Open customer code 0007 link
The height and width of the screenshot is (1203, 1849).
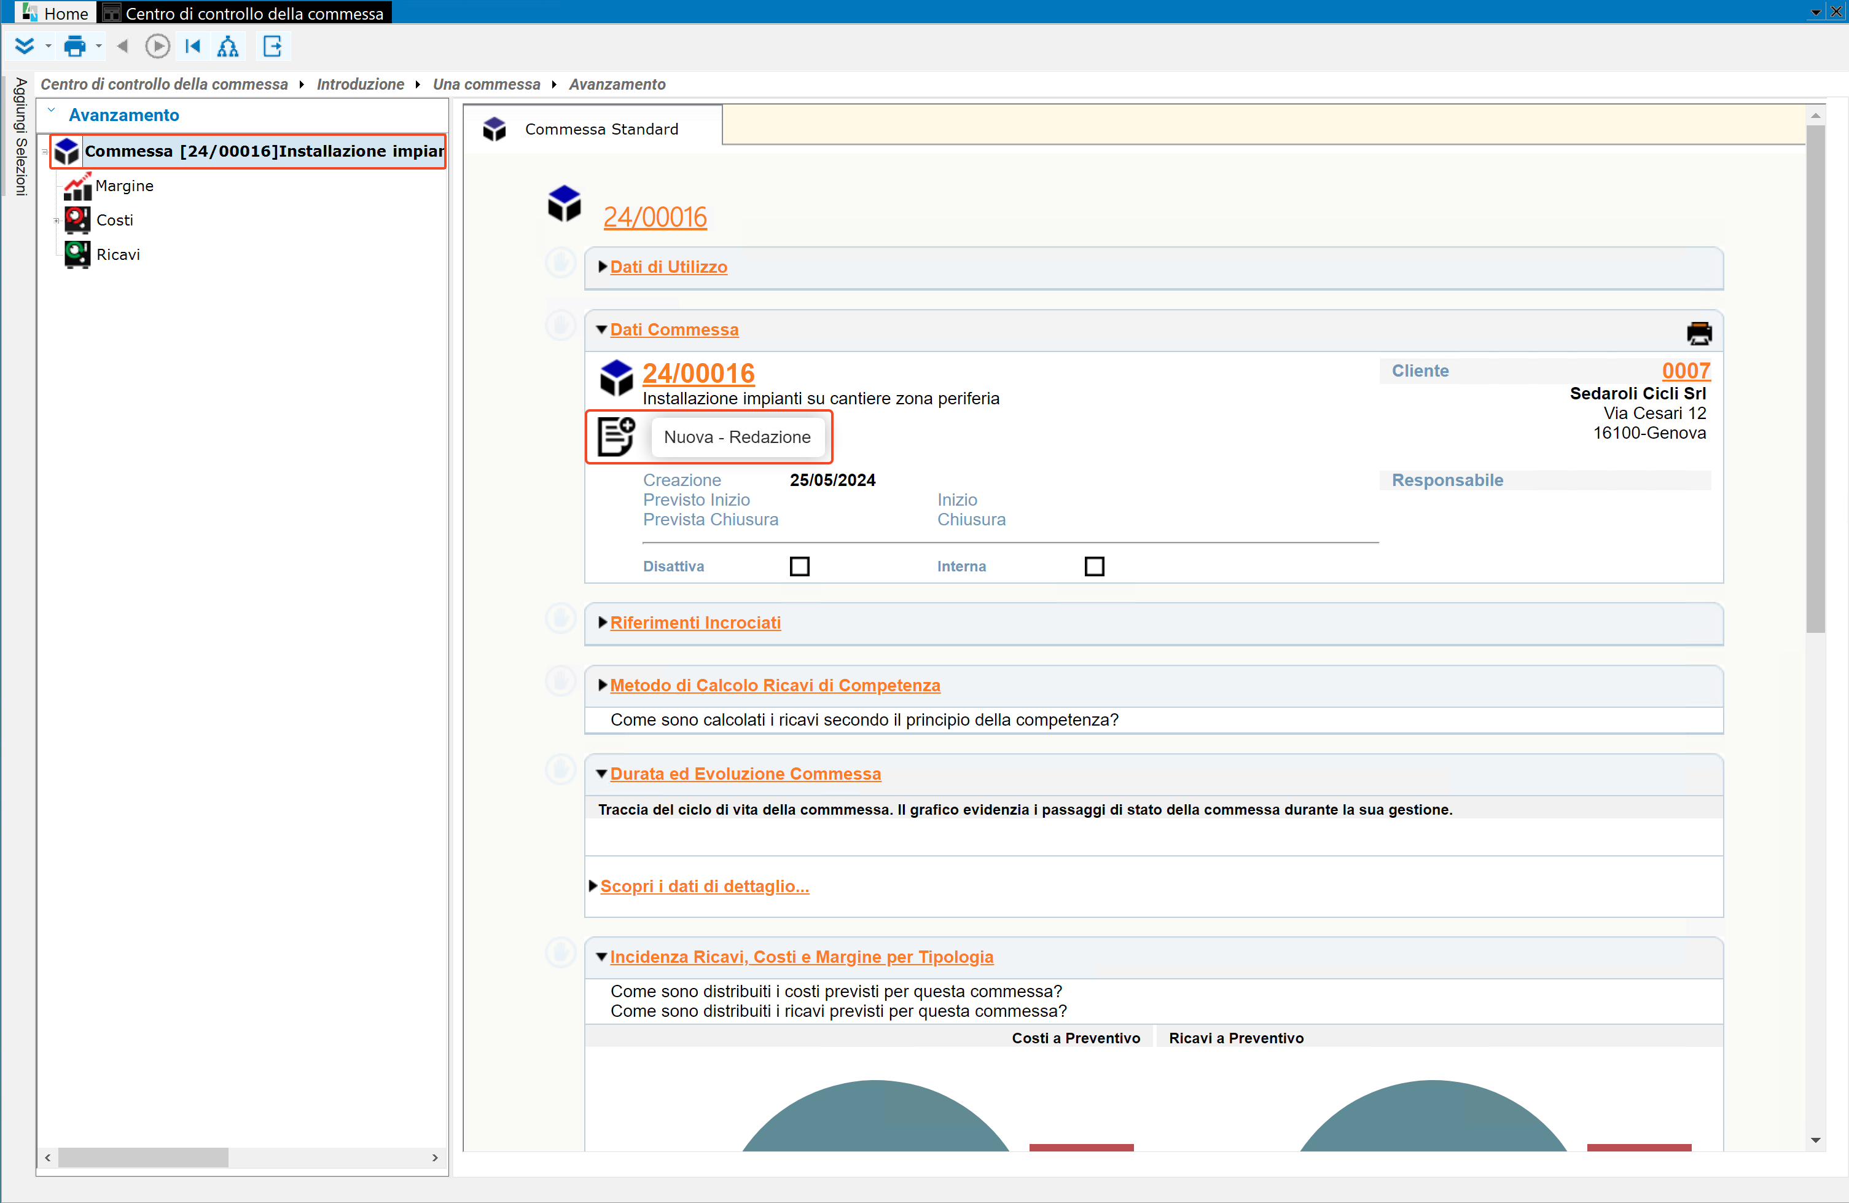1686,370
